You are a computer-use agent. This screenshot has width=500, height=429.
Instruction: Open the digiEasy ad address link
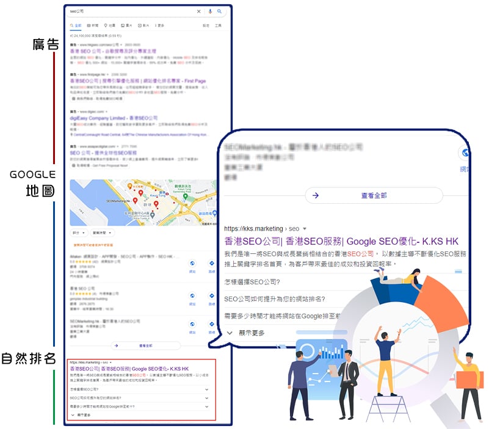click(x=139, y=135)
